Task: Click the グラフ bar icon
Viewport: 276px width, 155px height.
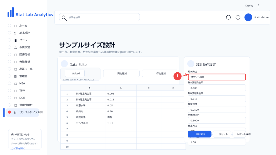Action: pyautogui.click(x=15, y=40)
